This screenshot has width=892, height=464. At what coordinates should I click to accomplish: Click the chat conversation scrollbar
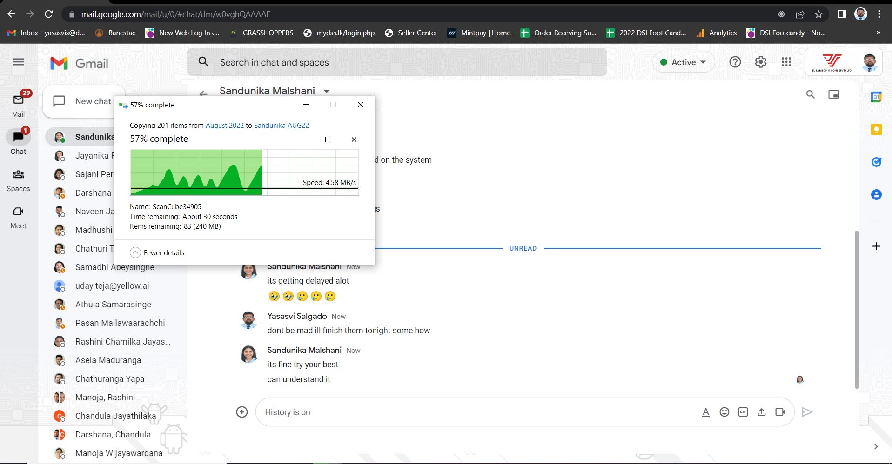click(857, 309)
